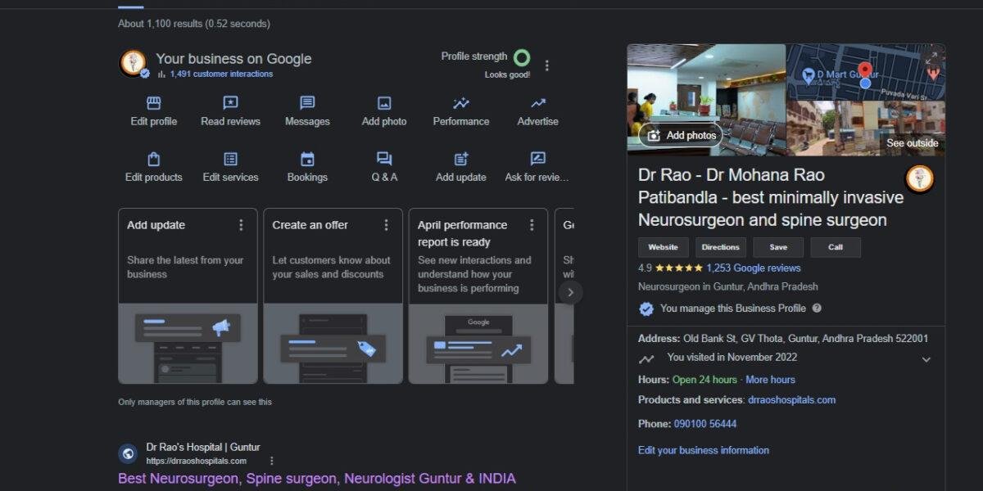This screenshot has height=491, width=983.
Task: Click globe favicon of Dr Rao's Hospital result
Action: pyautogui.click(x=128, y=453)
